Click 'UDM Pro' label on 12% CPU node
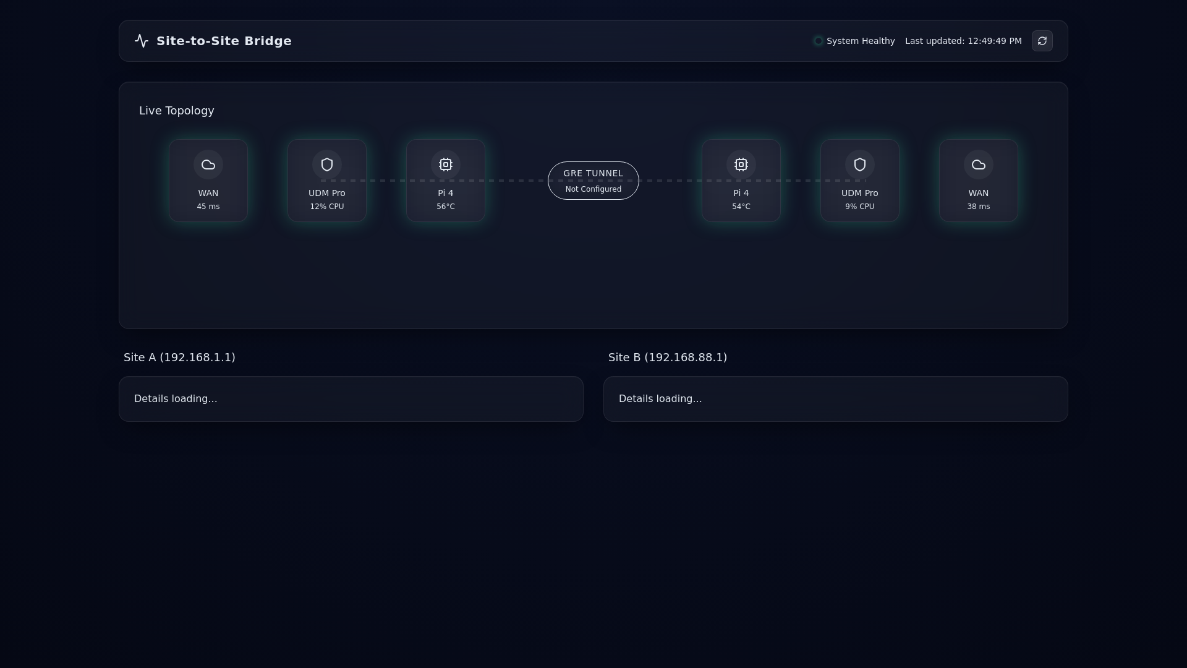Image resolution: width=1187 pixels, height=668 pixels. coord(327,193)
